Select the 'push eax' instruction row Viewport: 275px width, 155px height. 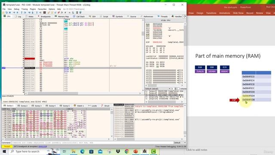[82, 68]
